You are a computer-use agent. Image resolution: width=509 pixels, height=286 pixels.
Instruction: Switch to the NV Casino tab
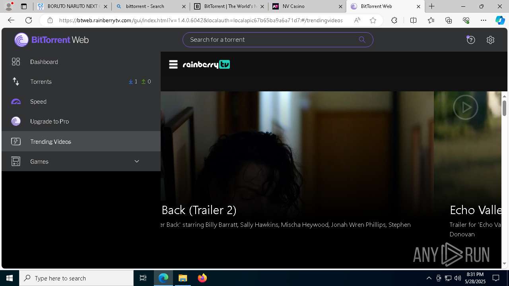click(307, 6)
